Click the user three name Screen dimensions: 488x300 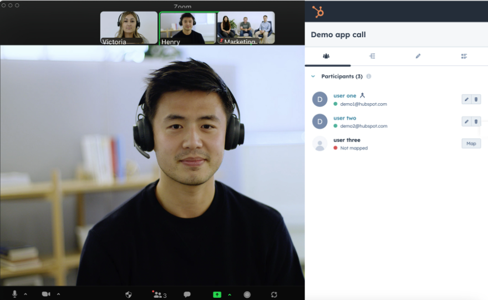click(x=347, y=140)
